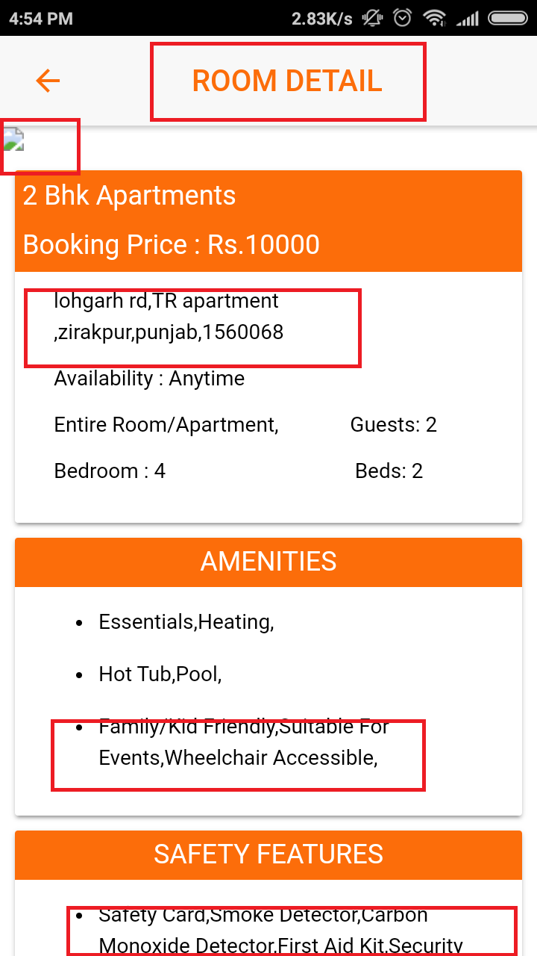The image size is (537, 956).
Task: Tap the cellular signal bars icon
Action: tap(468, 18)
